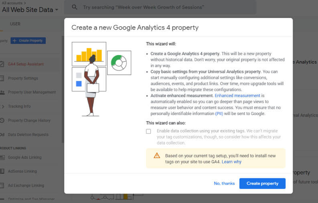The height and width of the screenshot is (203, 318).
Task: Open the Enhanced measurement link
Action: (237, 96)
